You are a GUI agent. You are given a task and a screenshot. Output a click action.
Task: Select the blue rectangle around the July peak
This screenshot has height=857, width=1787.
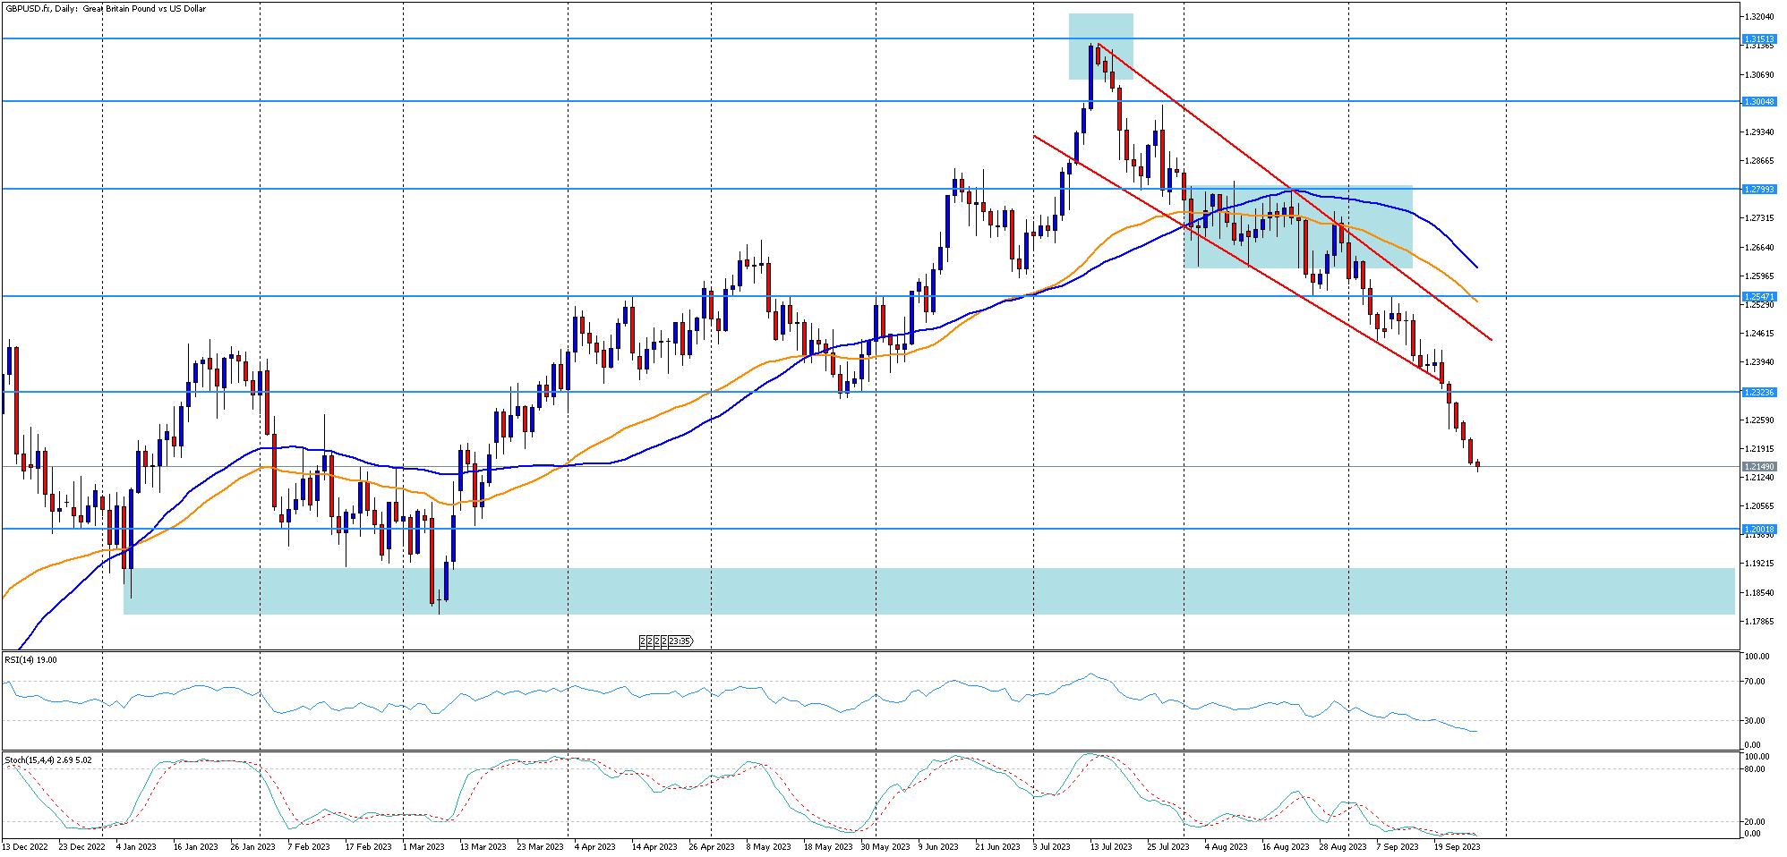click(1100, 47)
